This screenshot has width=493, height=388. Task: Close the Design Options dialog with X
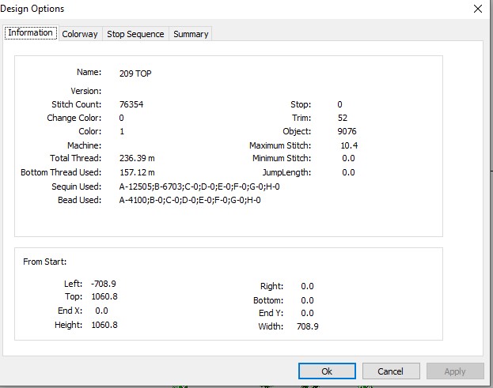478,9
